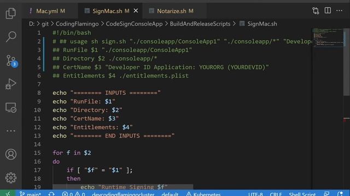Open the Run and Debug view
The height and width of the screenshot is (196, 350).
11,84
